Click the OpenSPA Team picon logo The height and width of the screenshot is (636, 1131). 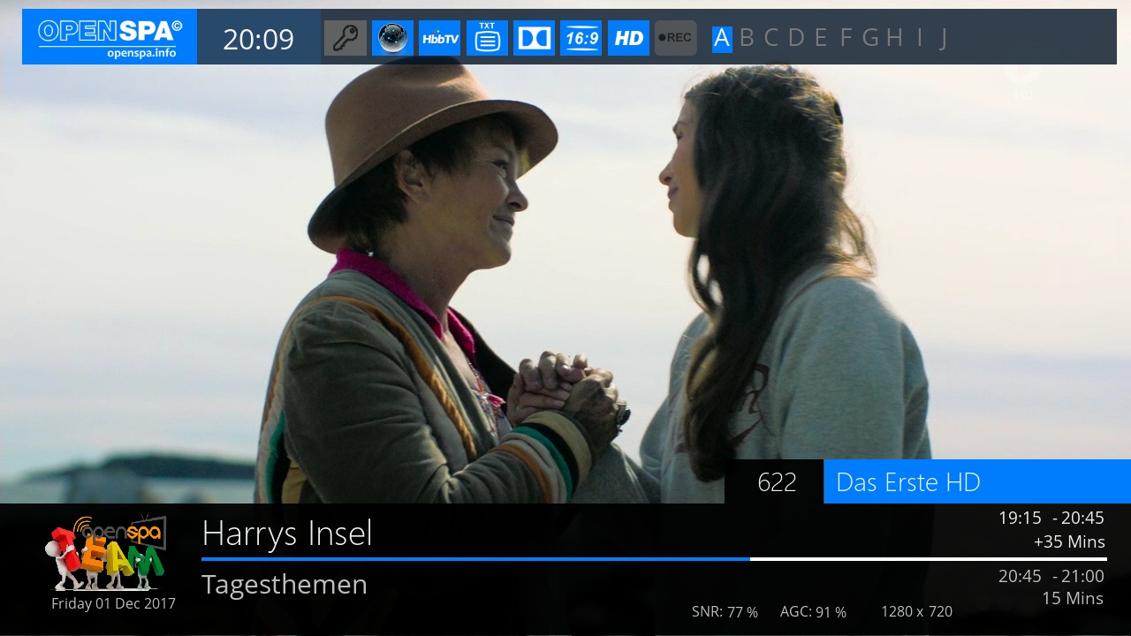[x=106, y=554]
